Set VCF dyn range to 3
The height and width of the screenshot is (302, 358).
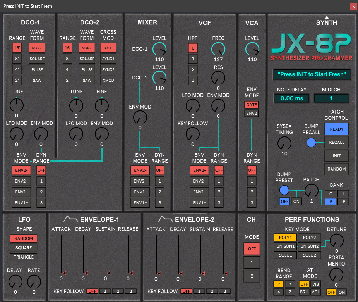(219, 203)
